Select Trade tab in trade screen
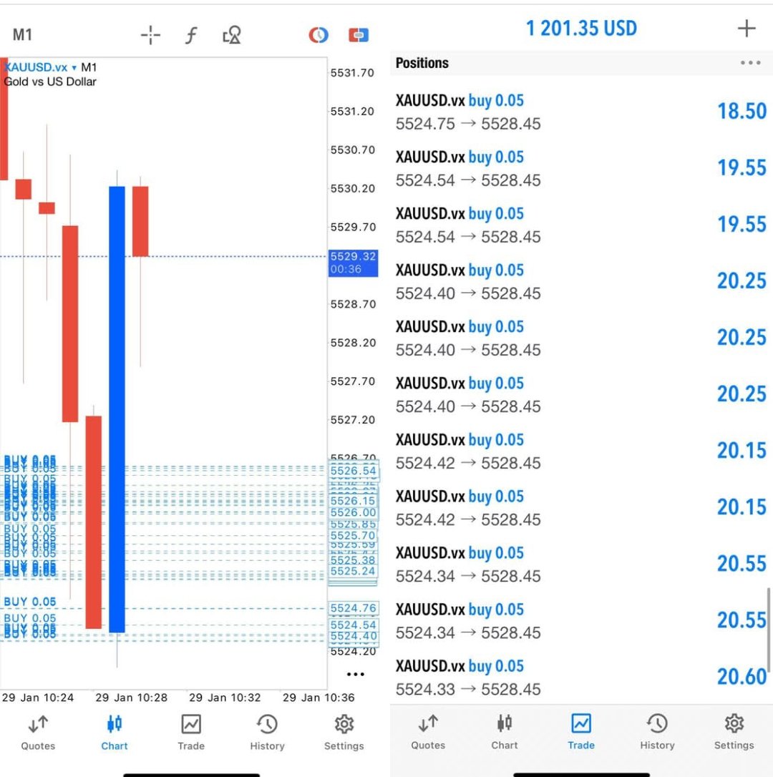Viewport: 773px width, 777px height. point(581,733)
